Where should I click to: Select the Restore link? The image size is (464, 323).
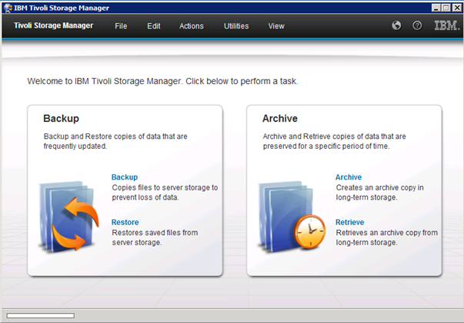point(125,222)
